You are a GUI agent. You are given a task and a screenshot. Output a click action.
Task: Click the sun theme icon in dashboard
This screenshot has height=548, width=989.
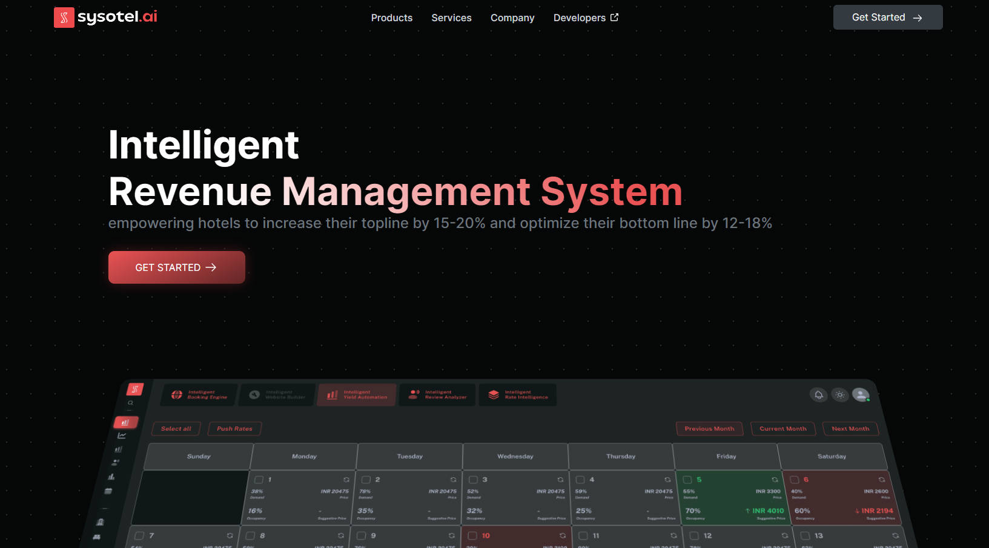839,395
